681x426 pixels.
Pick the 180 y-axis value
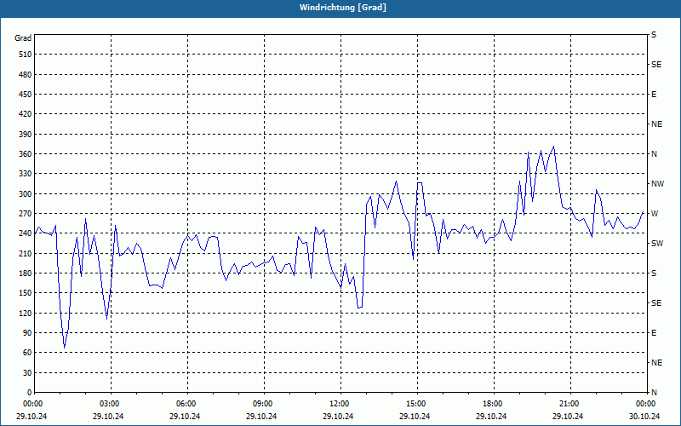click(26, 273)
